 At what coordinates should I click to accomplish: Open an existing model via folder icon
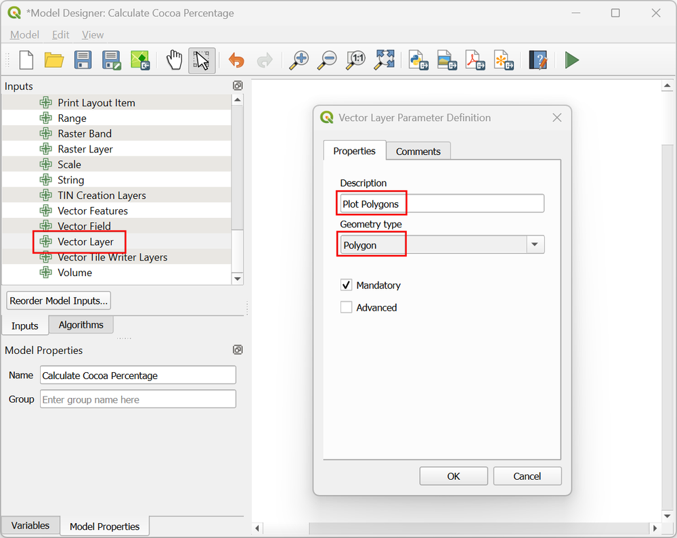[54, 60]
